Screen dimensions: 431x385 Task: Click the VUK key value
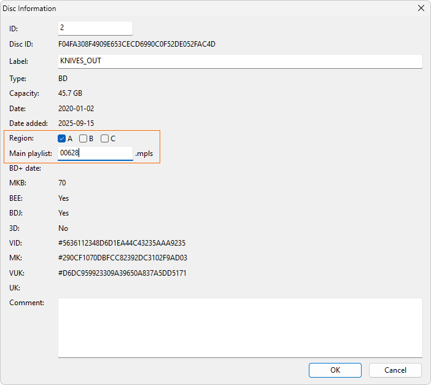(x=122, y=273)
